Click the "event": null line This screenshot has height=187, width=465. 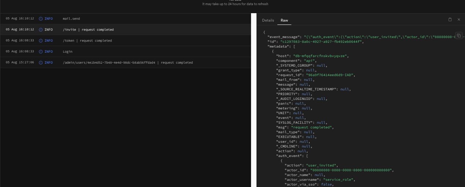(x=291, y=118)
